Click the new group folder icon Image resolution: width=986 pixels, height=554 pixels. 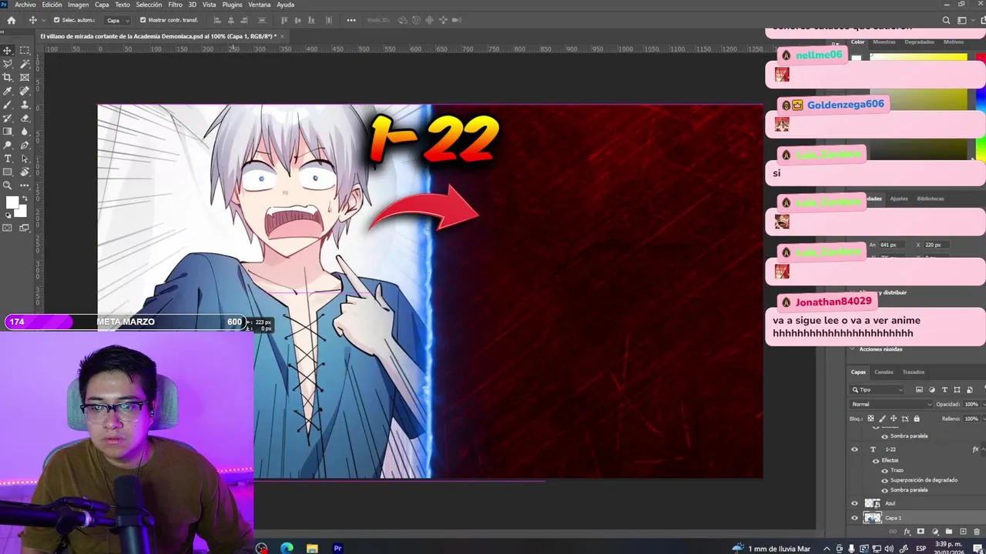[x=949, y=532]
